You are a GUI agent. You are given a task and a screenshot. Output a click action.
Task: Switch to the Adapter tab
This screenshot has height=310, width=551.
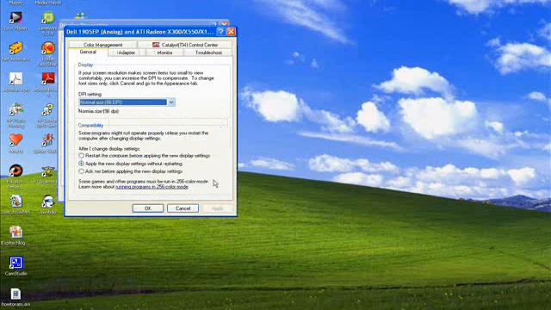(127, 53)
